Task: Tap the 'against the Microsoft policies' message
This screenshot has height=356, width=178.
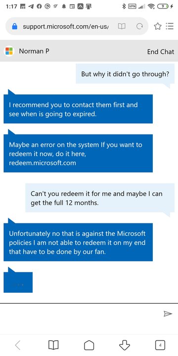Action: point(78,242)
